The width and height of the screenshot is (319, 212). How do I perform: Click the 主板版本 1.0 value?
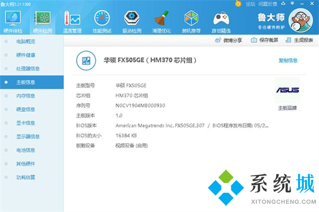pos(119,116)
